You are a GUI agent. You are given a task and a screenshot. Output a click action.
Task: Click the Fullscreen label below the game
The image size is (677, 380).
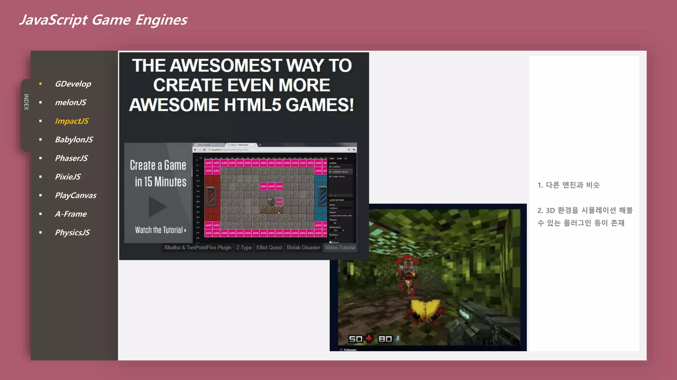tap(350, 350)
